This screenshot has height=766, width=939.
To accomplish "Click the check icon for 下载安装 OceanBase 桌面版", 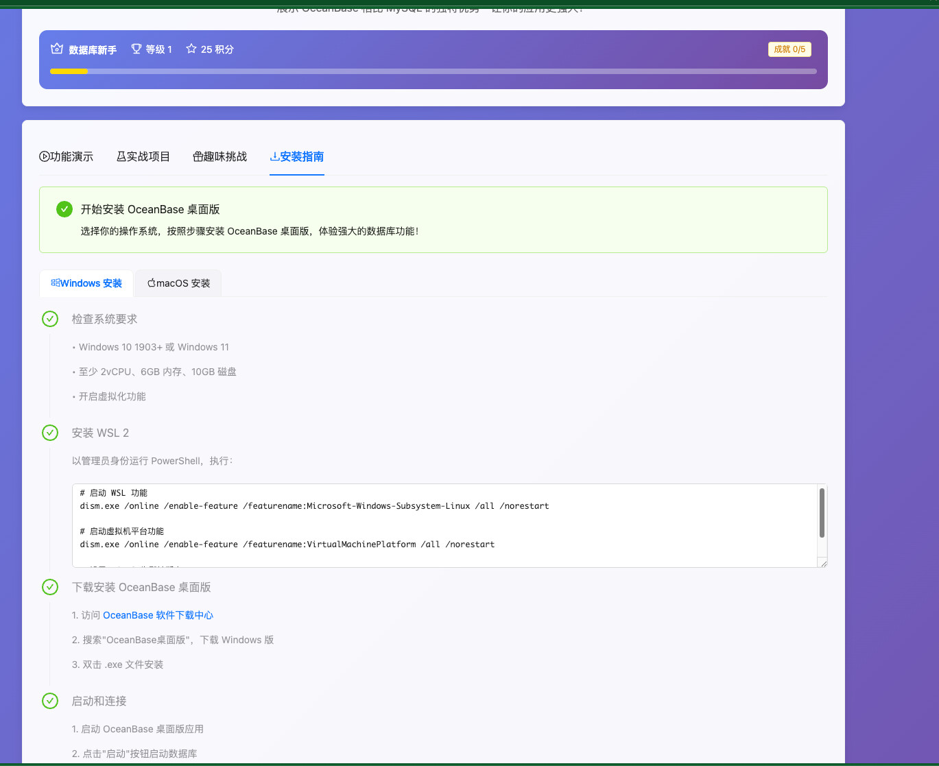I will [50, 587].
